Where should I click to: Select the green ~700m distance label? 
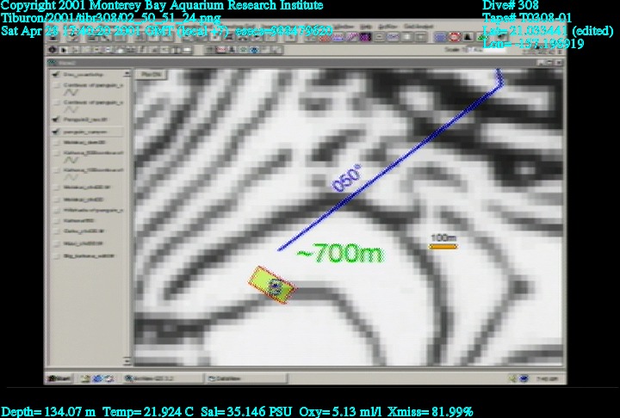[340, 254]
